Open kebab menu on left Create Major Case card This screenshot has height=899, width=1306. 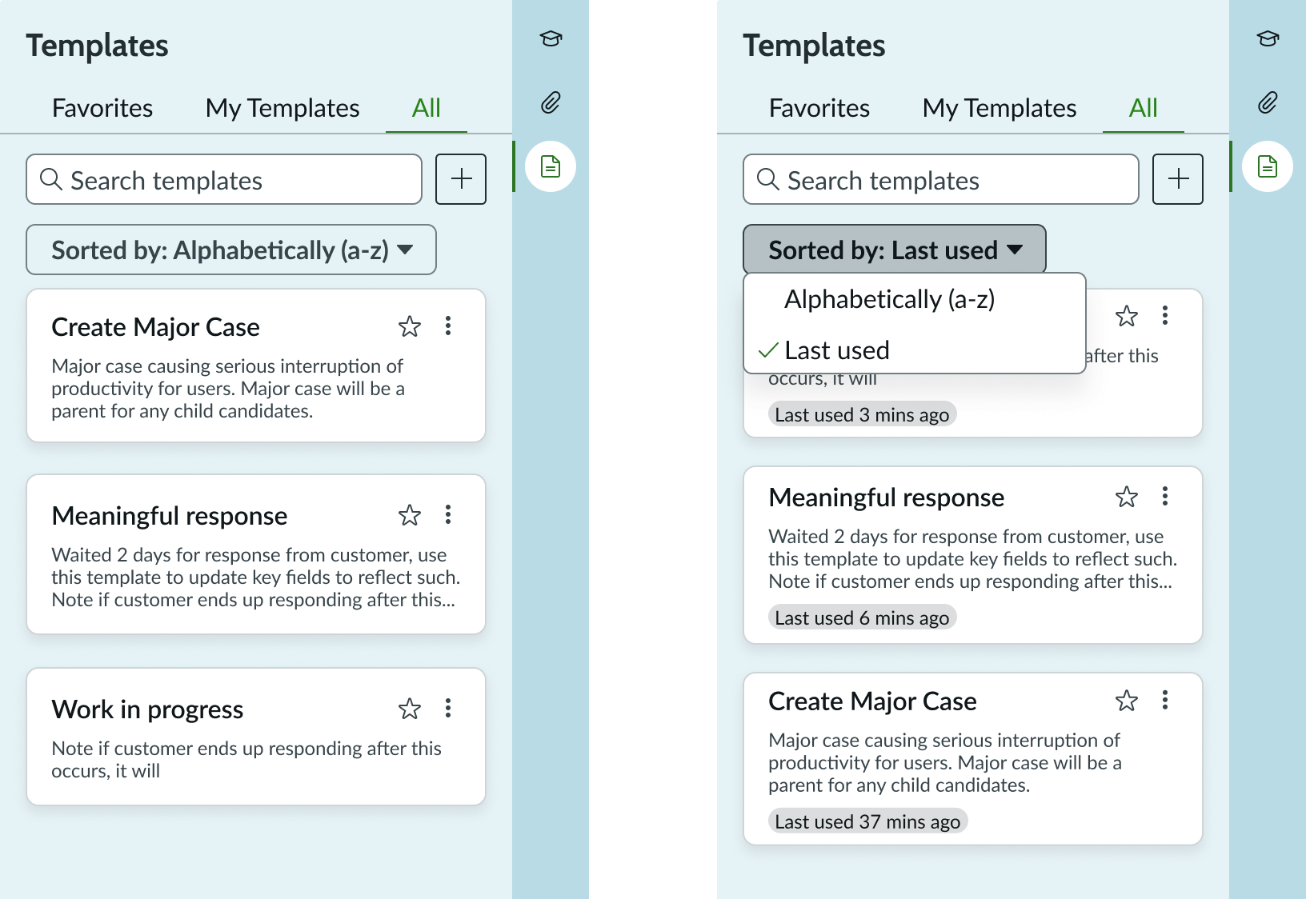point(448,326)
